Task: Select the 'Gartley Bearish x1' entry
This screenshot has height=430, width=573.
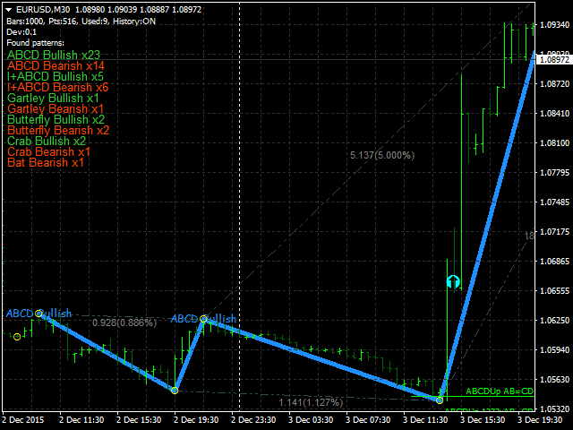Action: [x=56, y=108]
